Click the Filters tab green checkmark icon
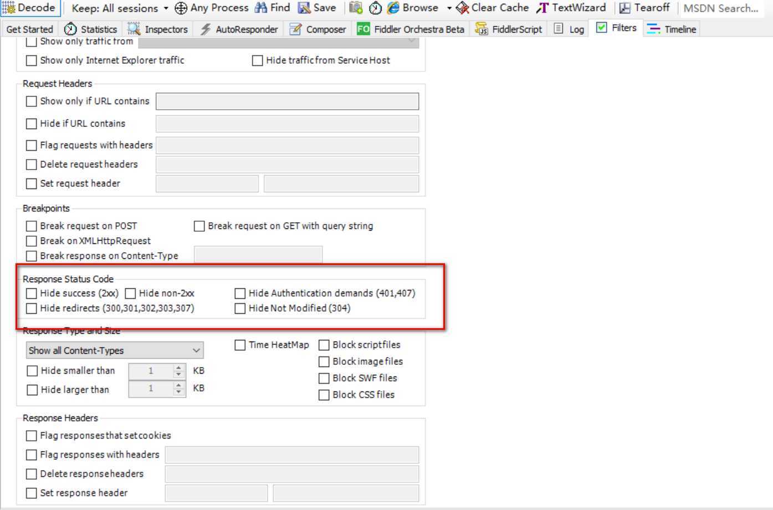Screen dimensions: 773x510 coord(601,28)
